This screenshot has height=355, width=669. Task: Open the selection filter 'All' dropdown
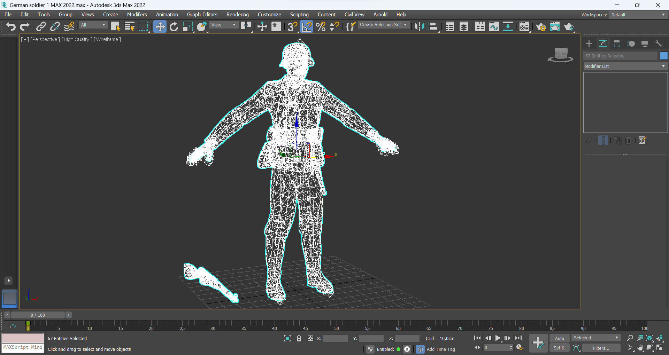pos(93,25)
